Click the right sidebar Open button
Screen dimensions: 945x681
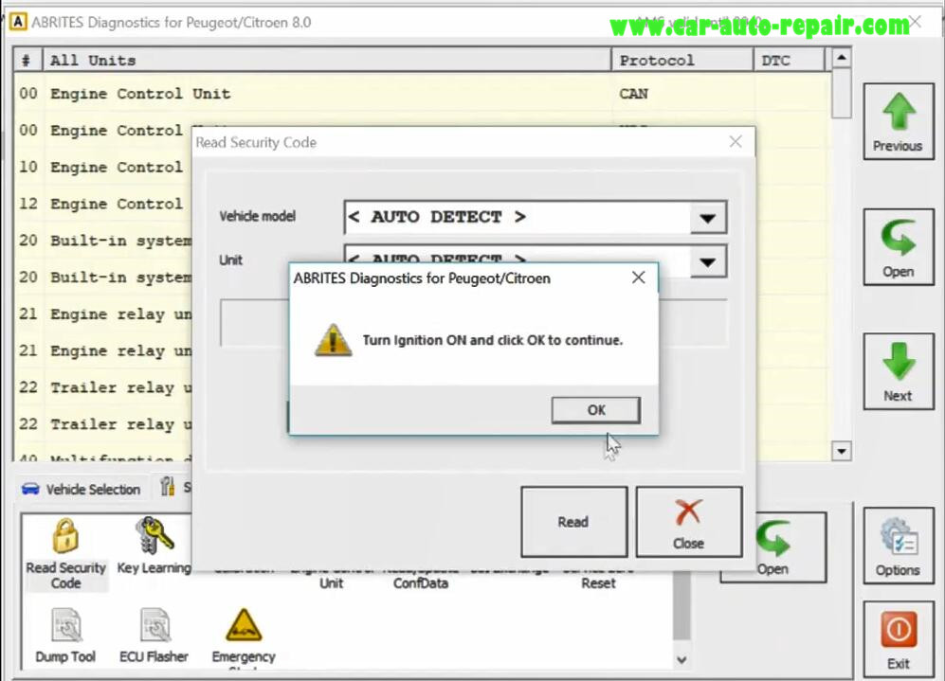pos(898,247)
